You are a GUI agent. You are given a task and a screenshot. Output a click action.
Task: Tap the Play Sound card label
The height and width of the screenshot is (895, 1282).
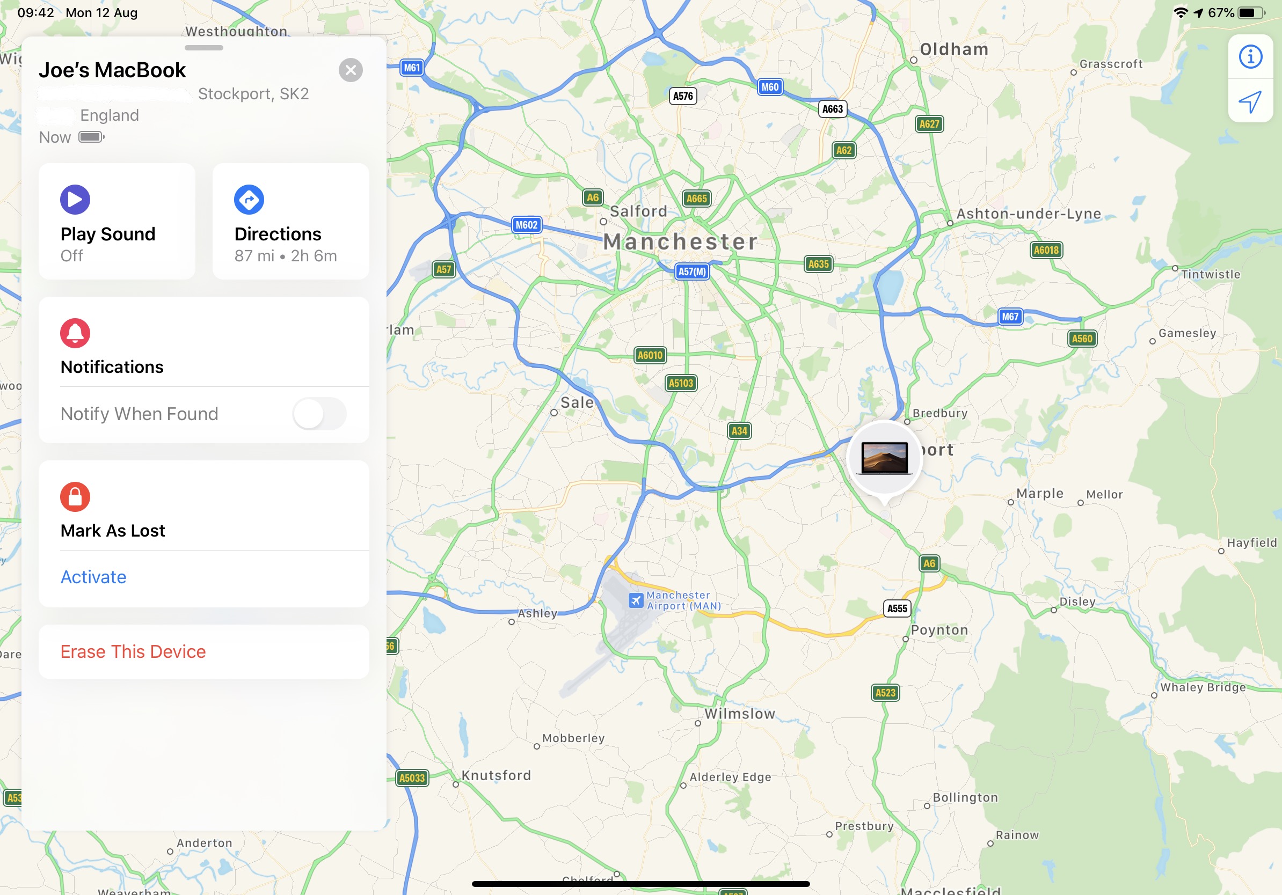point(108,234)
